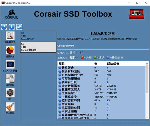Click the 1.2 TB read value

click(98, 86)
